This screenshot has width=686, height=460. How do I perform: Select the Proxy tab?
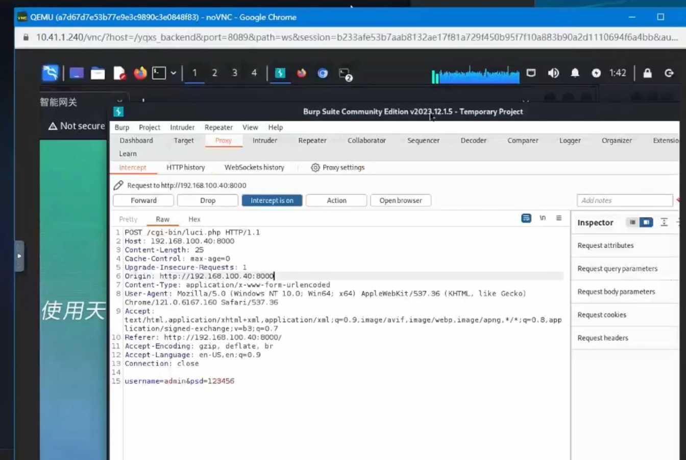coord(223,141)
